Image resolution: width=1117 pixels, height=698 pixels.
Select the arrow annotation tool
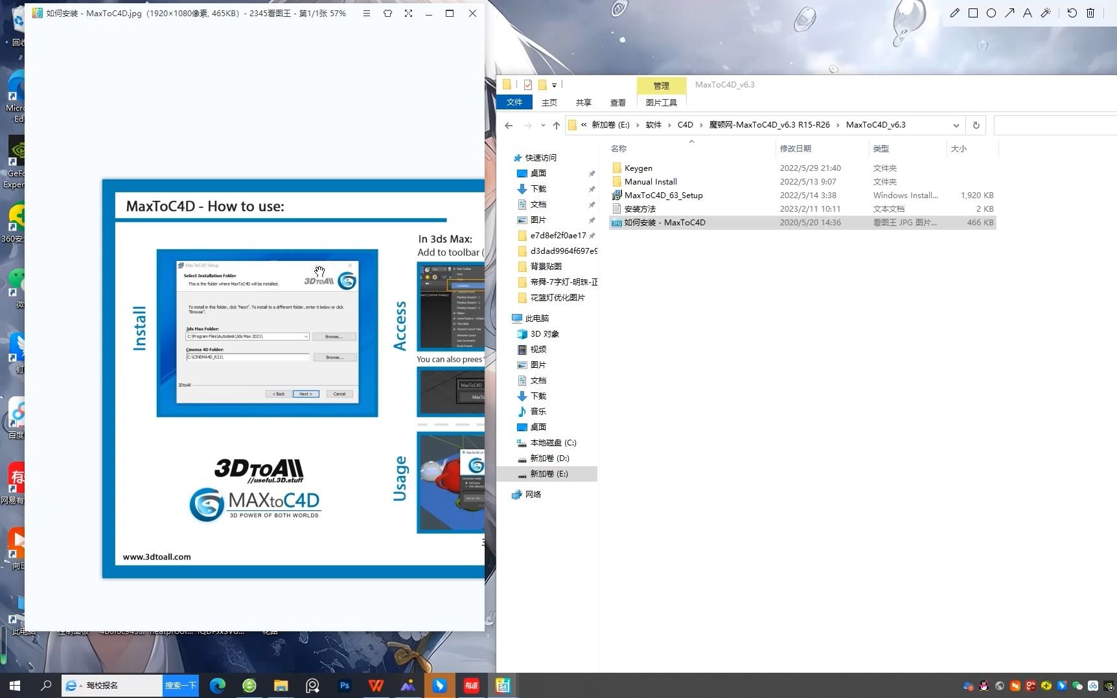[x=1009, y=13]
